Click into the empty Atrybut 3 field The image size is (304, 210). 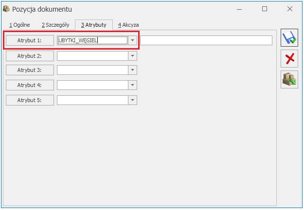coord(93,70)
